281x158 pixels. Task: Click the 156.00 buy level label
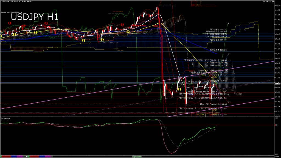click(x=213, y=104)
